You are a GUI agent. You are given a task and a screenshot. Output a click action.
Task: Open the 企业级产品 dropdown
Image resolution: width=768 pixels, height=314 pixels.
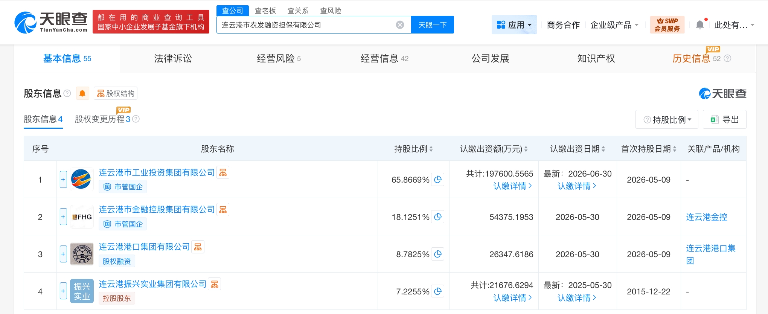tap(614, 25)
